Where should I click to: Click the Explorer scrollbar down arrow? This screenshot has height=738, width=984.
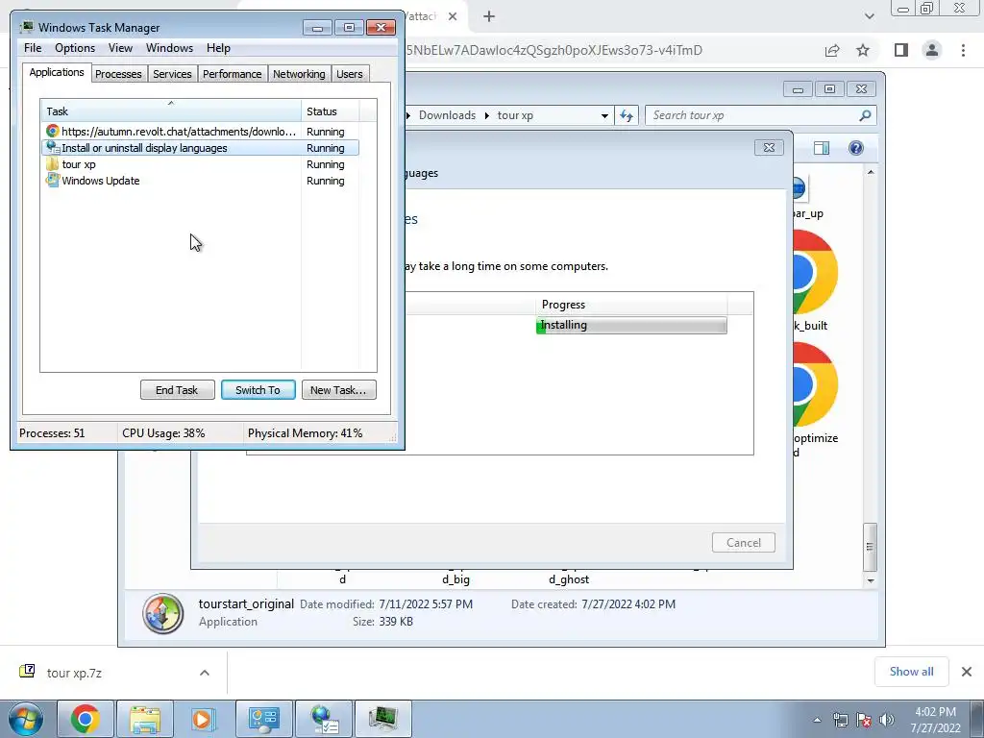click(871, 580)
